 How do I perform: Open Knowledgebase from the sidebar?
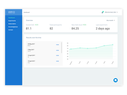click(13, 27)
